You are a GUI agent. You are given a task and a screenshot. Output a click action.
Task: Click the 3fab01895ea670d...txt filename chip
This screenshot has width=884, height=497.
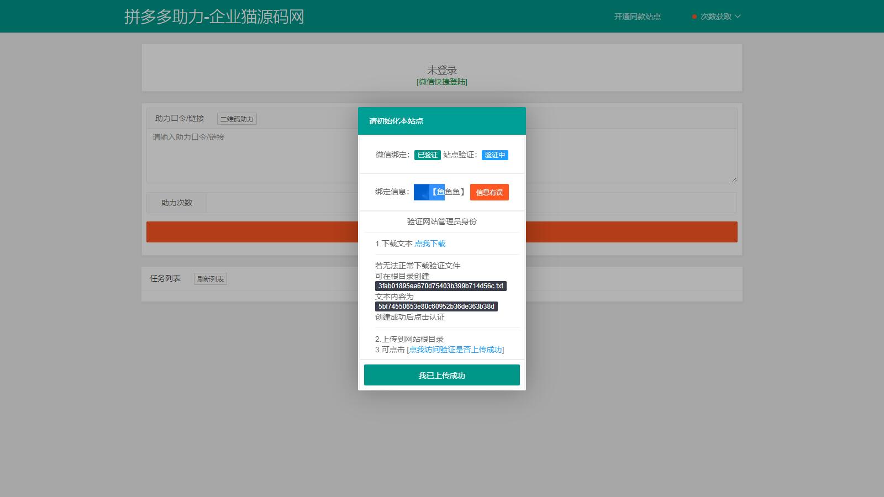[x=440, y=286]
